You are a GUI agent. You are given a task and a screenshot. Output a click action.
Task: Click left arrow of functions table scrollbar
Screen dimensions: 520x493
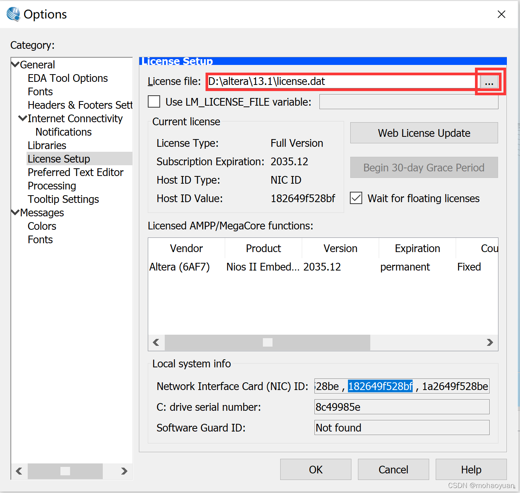click(x=156, y=342)
